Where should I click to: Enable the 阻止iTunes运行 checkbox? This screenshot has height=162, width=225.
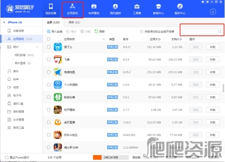pos(6,158)
